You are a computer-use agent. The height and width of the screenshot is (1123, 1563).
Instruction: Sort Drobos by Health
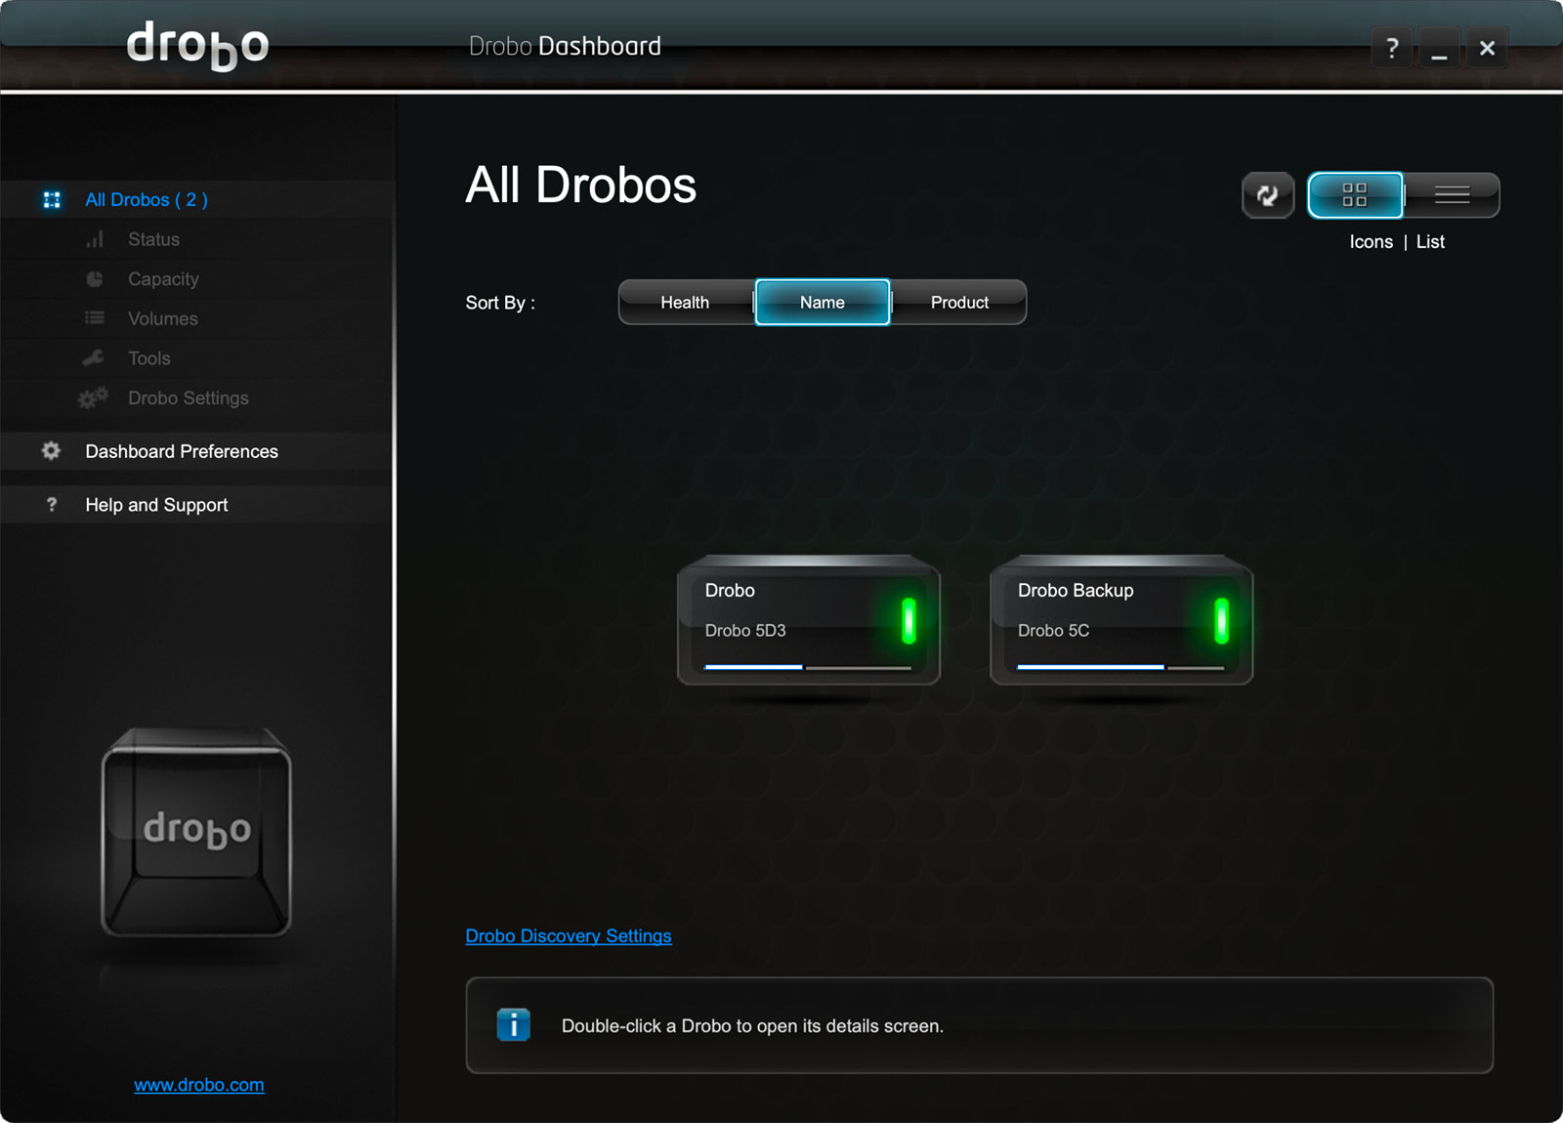pyautogui.click(x=685, y=303)
